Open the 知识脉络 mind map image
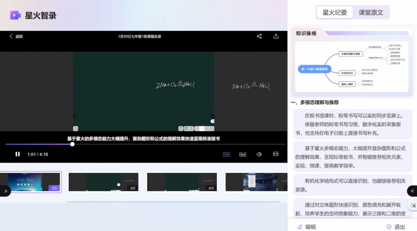The image size is (417, 231). 352,67
